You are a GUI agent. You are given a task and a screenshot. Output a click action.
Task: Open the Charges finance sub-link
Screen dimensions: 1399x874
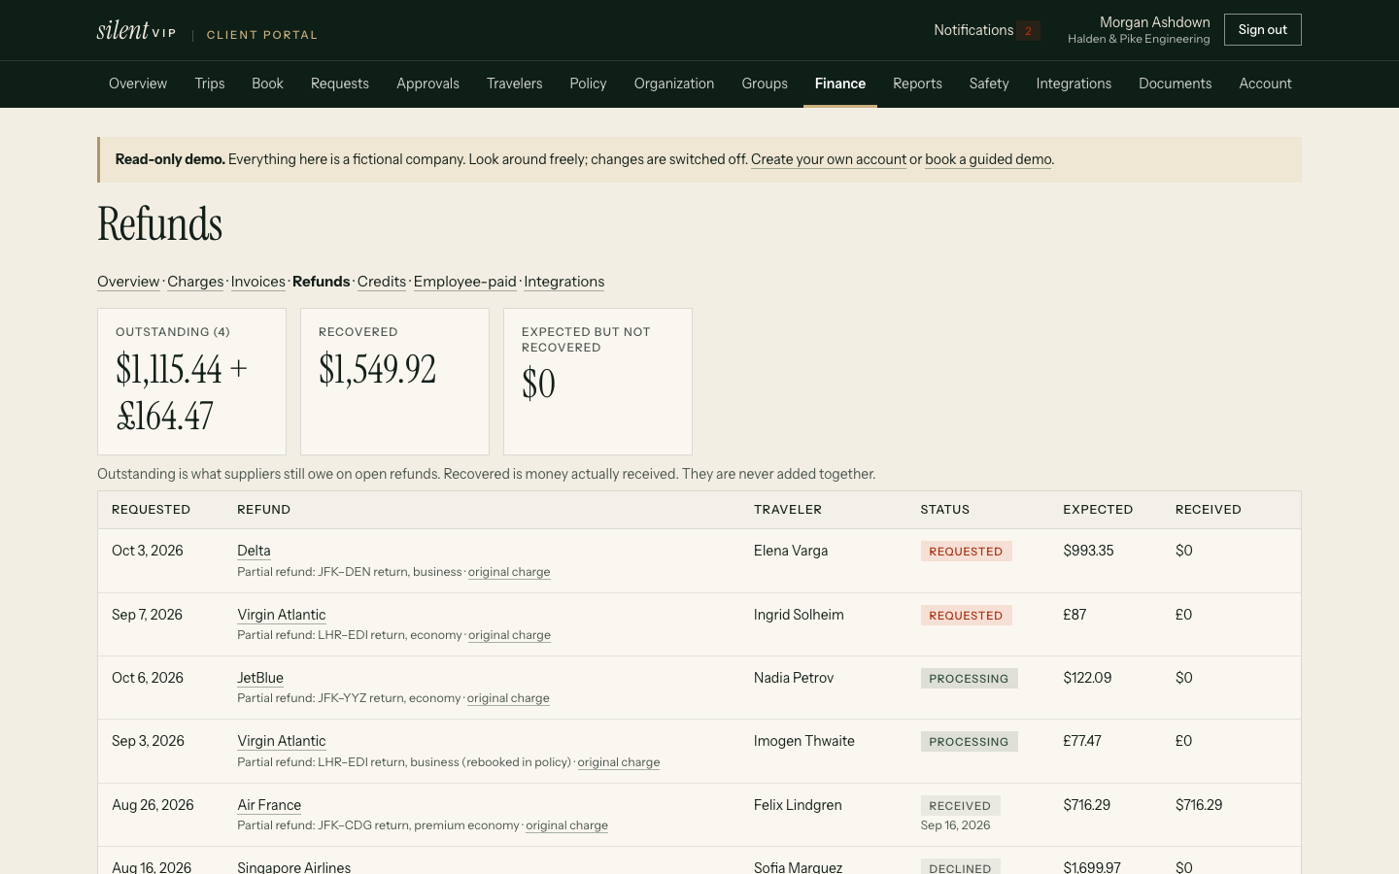(x=195, y=282)
